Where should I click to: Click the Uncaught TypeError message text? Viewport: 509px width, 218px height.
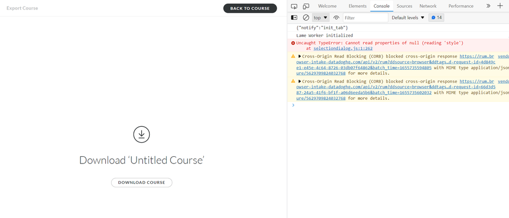380,43
